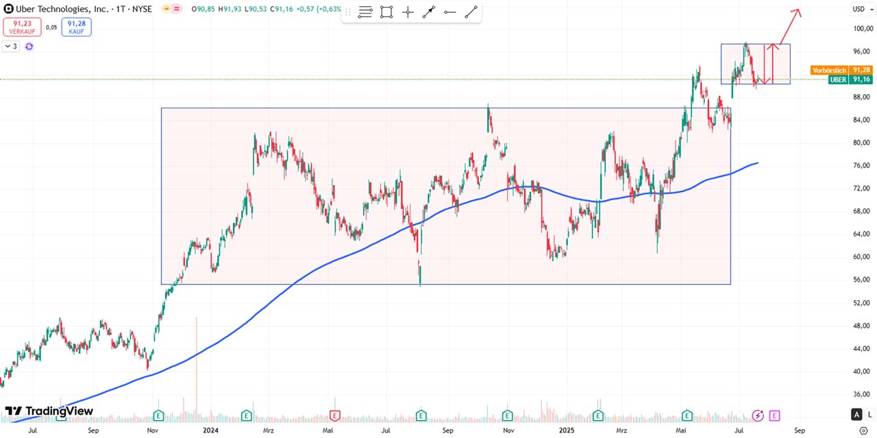877x438 pixels.
Task: Click the 2025 label on the time axis
Action: (566, 431)
